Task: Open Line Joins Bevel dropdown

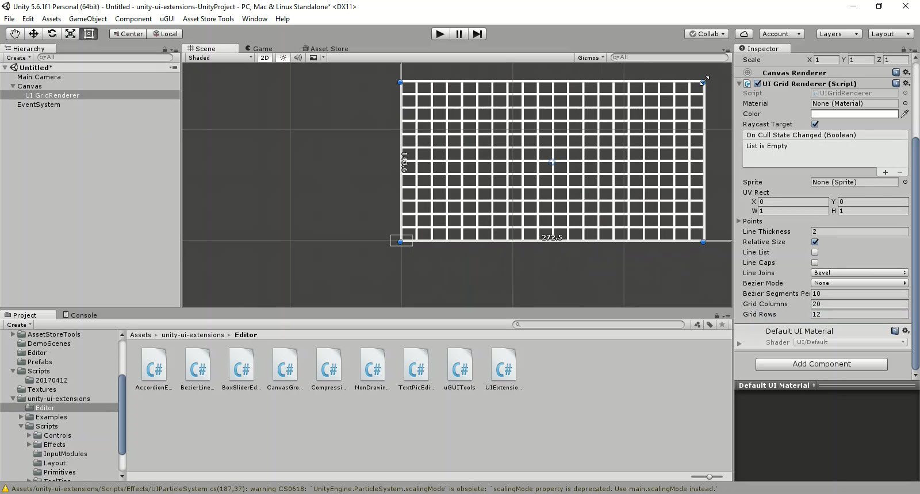Action: click(860, 273)
